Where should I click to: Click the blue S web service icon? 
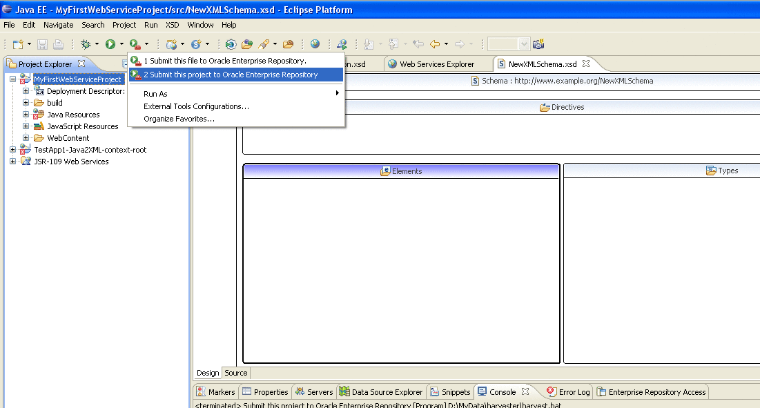coord(196,45)
